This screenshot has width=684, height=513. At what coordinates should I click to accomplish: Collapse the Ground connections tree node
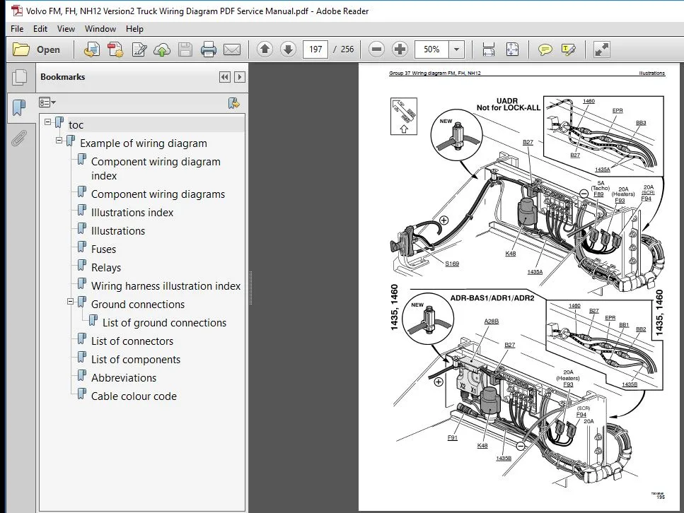tap(70, 302)
